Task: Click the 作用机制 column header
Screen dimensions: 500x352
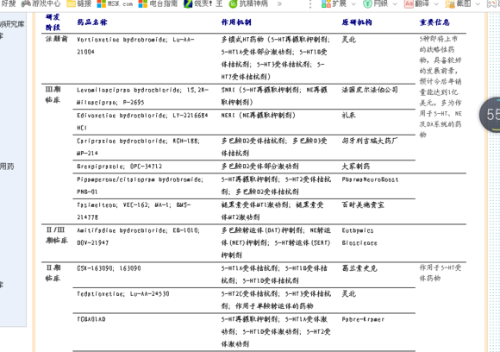Action: [x=236, y=22]
